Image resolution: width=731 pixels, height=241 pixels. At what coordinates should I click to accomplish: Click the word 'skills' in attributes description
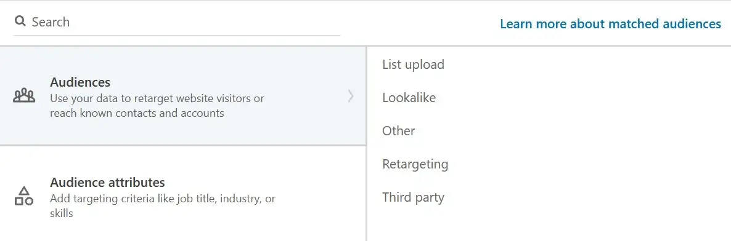tap(62, 213)
